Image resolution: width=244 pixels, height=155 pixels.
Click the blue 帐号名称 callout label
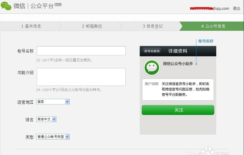206,41
